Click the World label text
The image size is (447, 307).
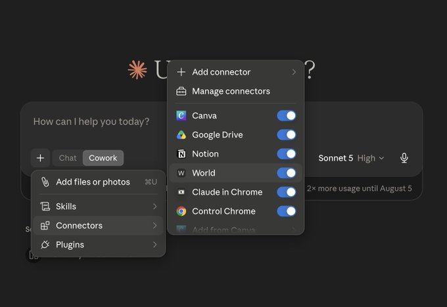[x=204, y=173]
